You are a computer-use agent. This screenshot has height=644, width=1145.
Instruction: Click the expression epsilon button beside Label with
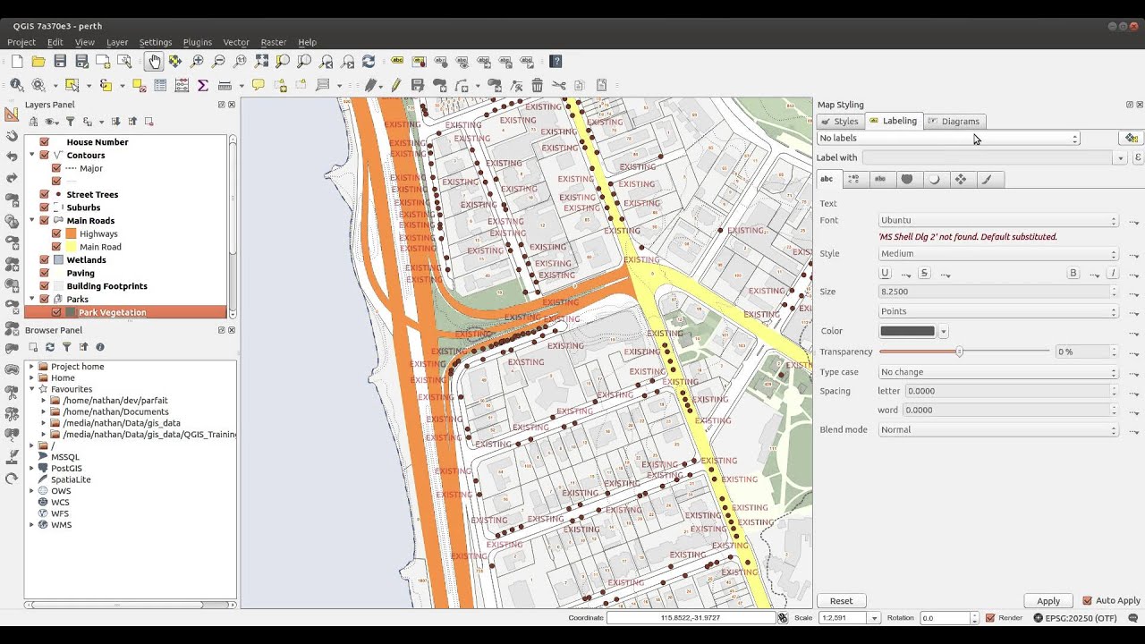(1138, 157)
